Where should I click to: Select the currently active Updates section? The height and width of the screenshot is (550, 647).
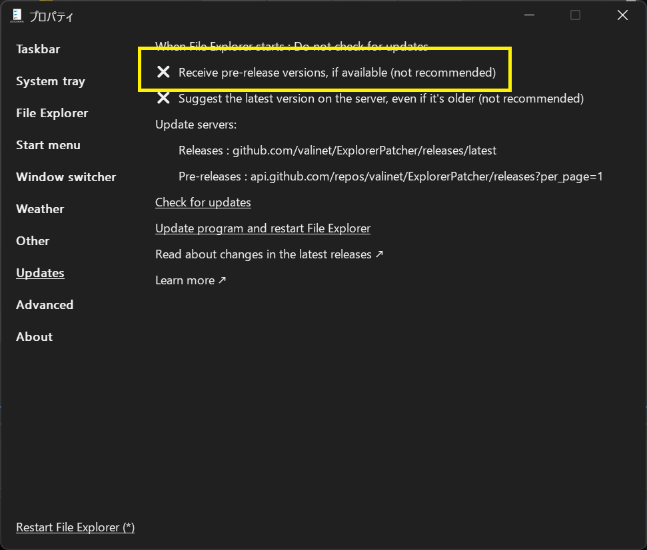(39, 272)
